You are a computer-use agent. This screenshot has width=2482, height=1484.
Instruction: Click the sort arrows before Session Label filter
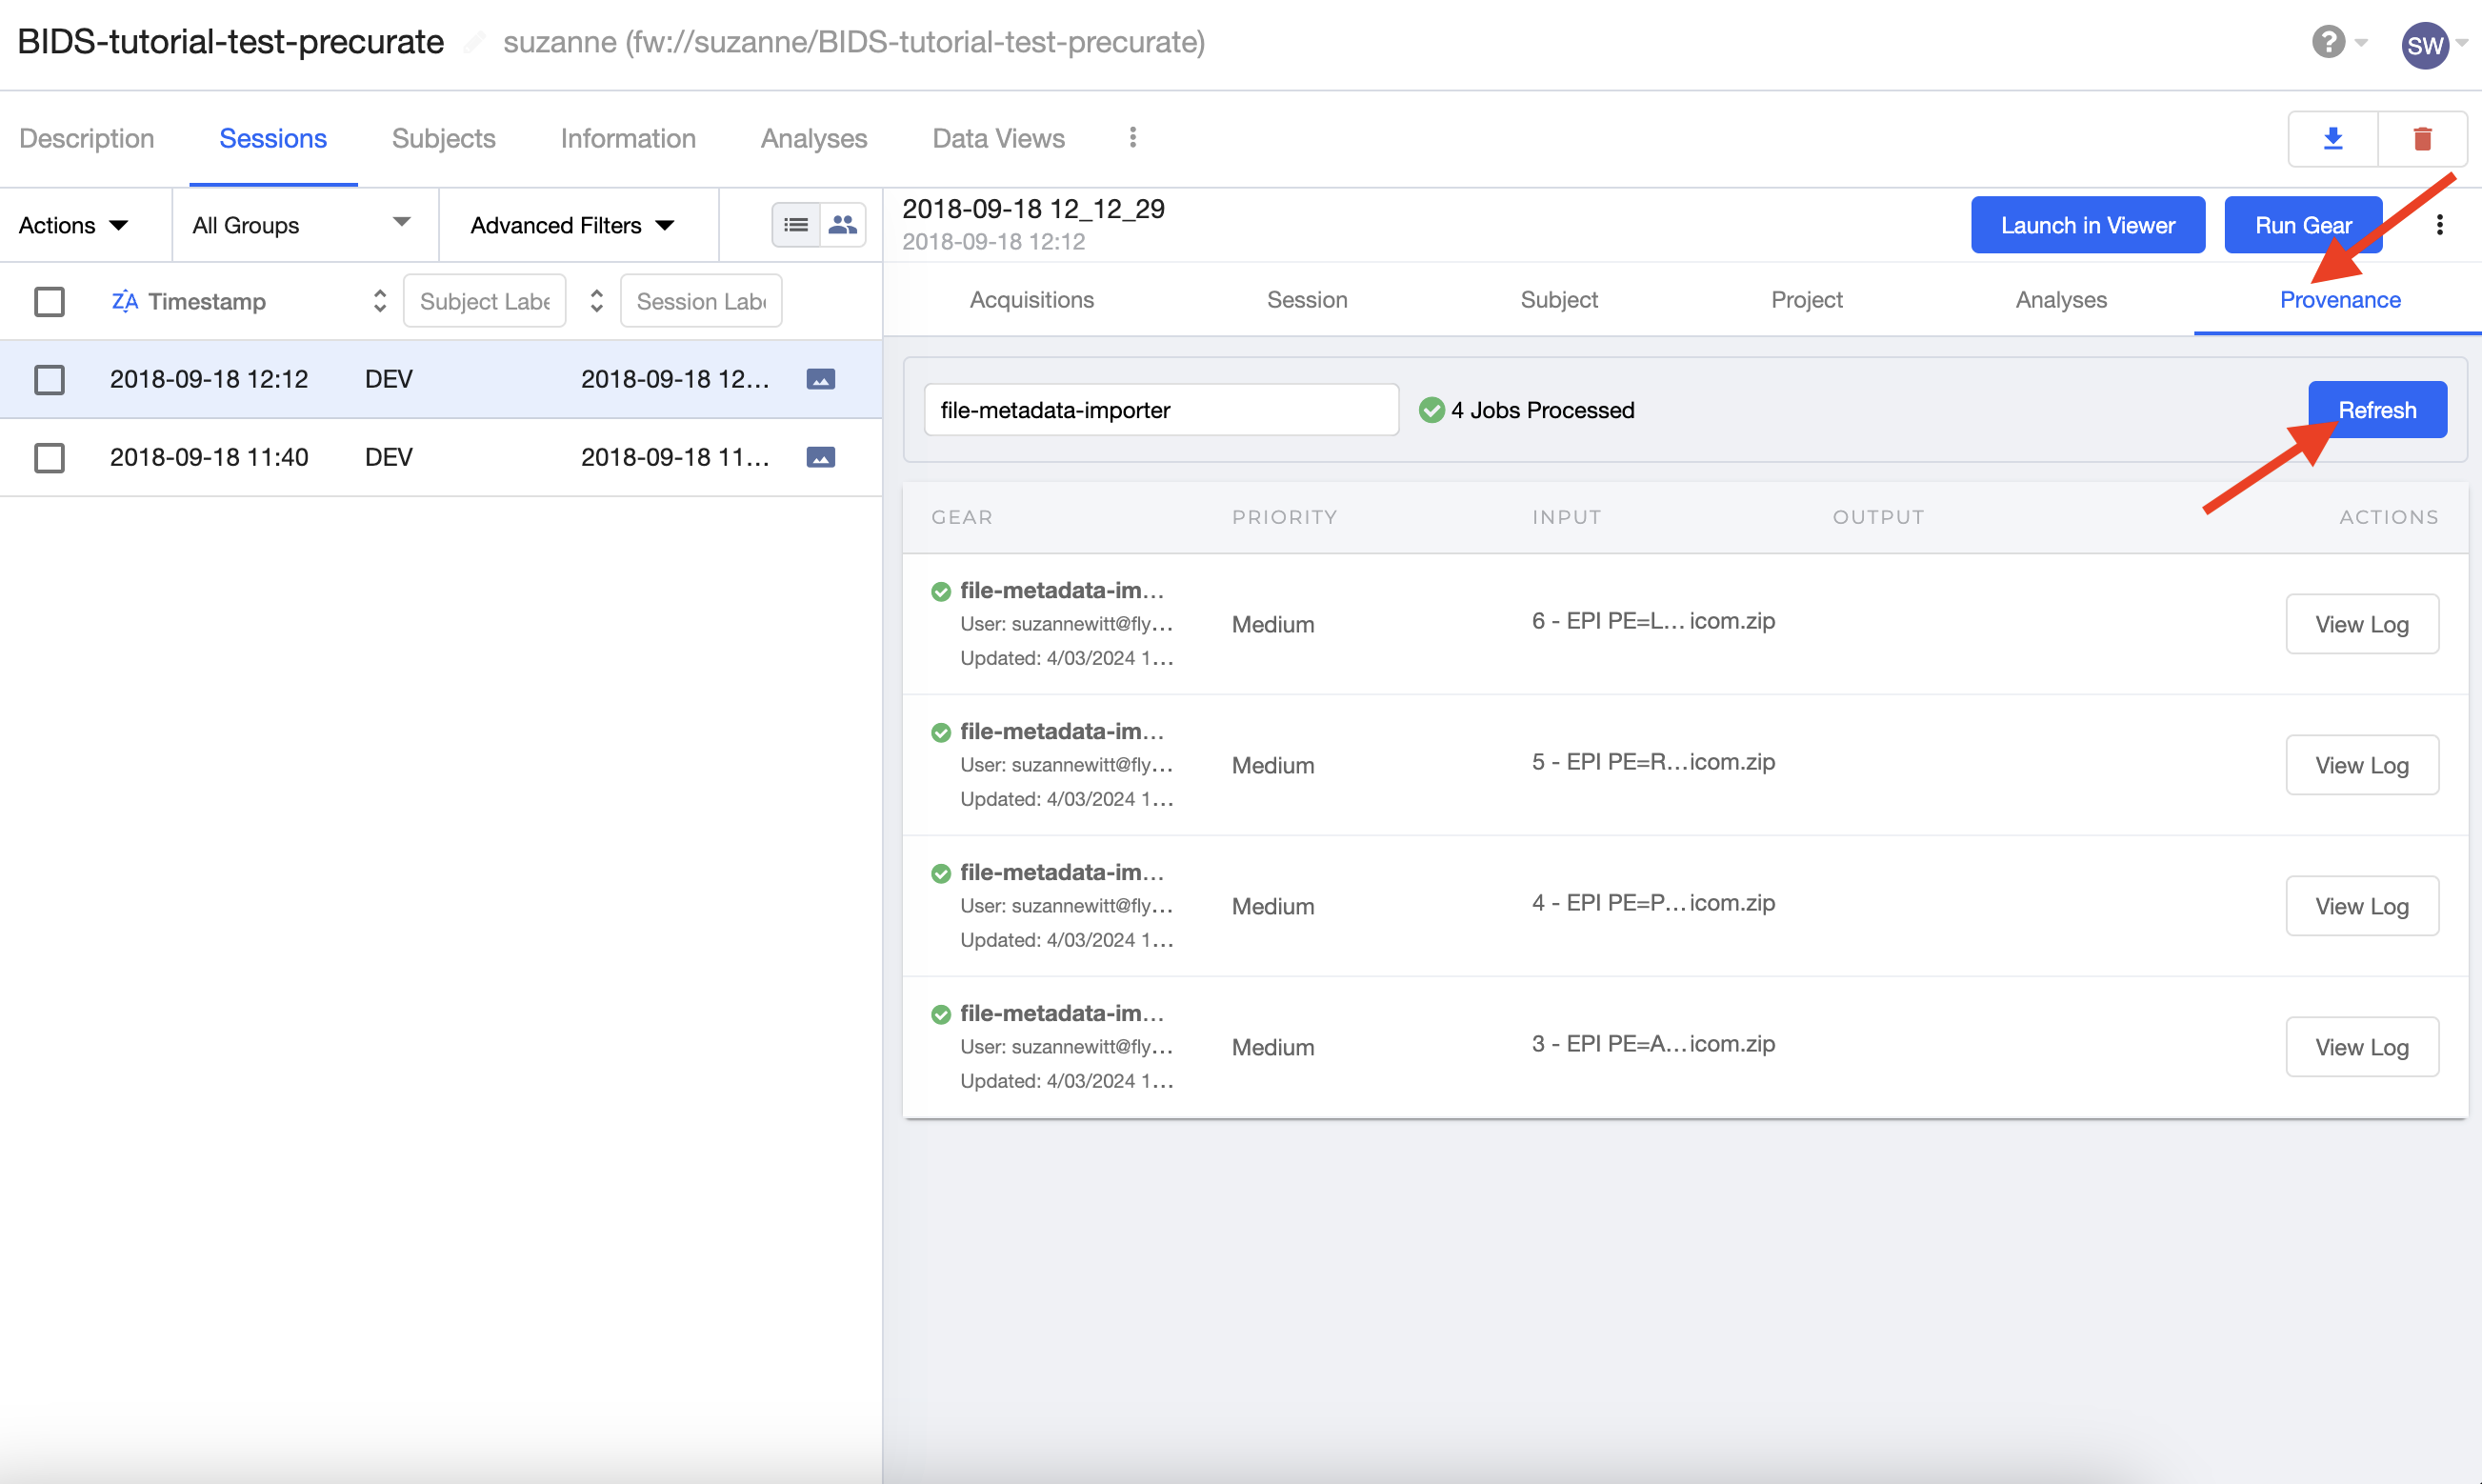pyautogui.click(x=596, y=301)
